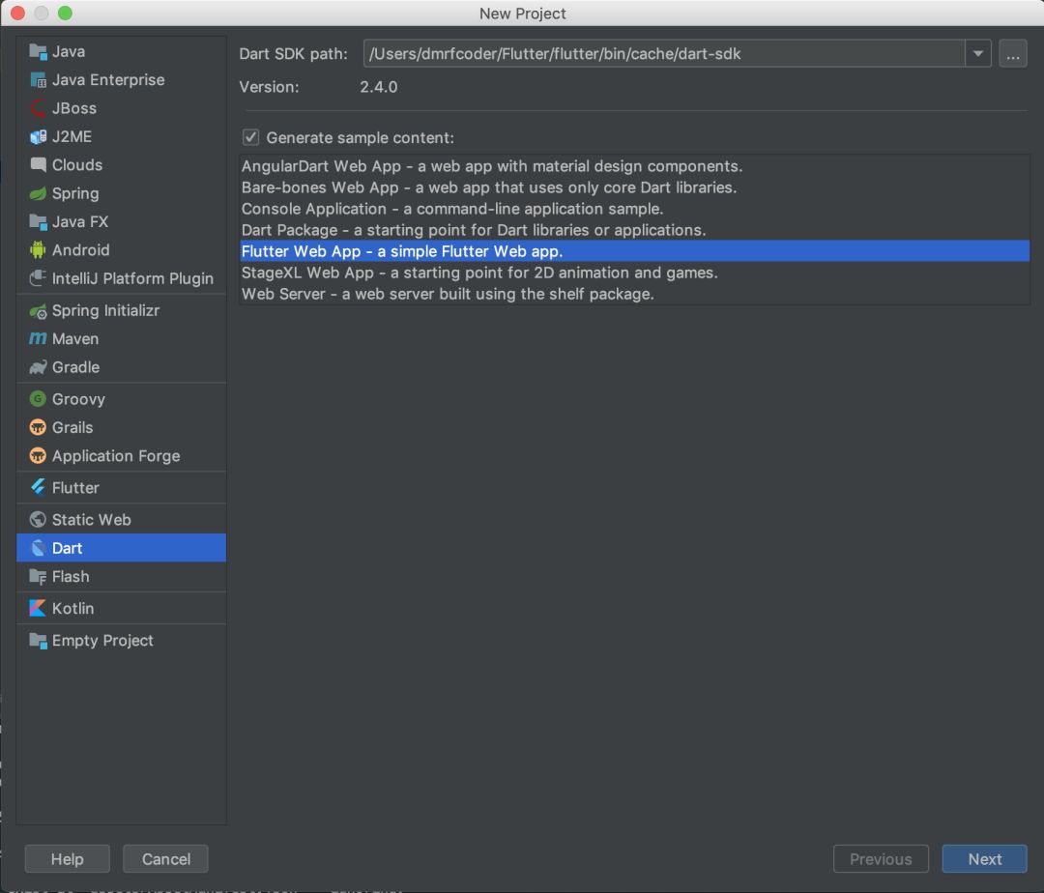Select the Kotlin logo icon
The height and width of the screenshot is (893, 1044).
(x=38, y=608)
